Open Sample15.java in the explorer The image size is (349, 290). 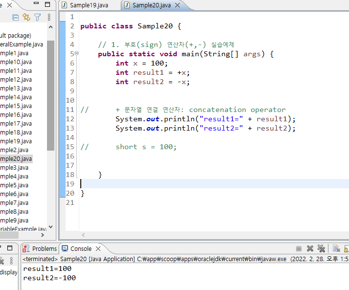[x=16, y=106]
